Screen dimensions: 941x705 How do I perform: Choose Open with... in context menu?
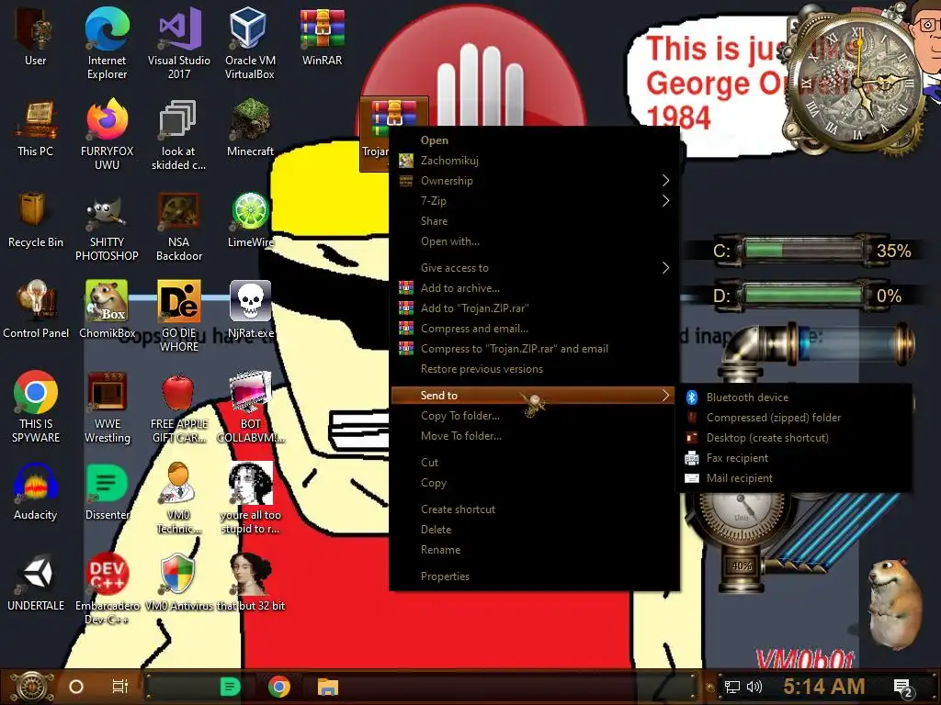tap(534, 241)
